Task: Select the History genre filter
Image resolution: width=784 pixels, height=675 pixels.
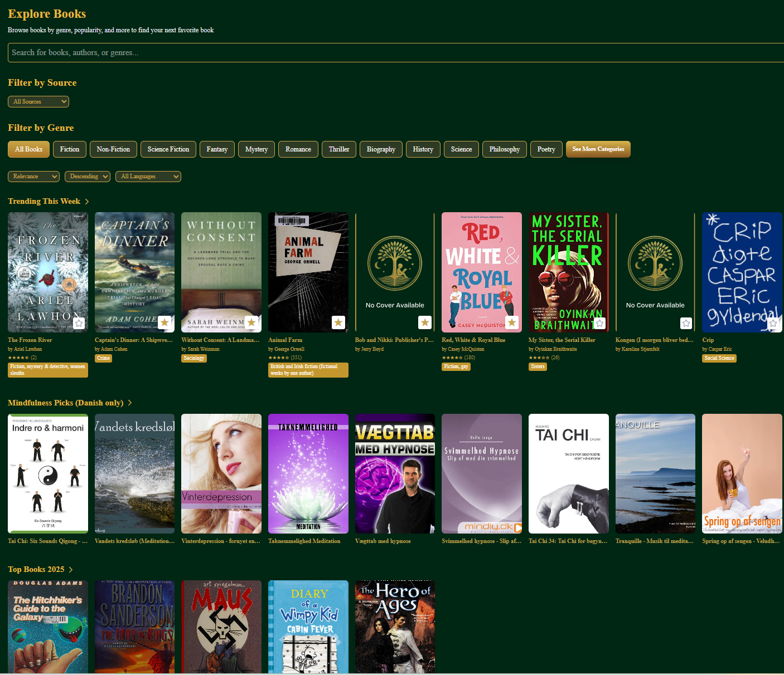Action: (x=423, y=149)
